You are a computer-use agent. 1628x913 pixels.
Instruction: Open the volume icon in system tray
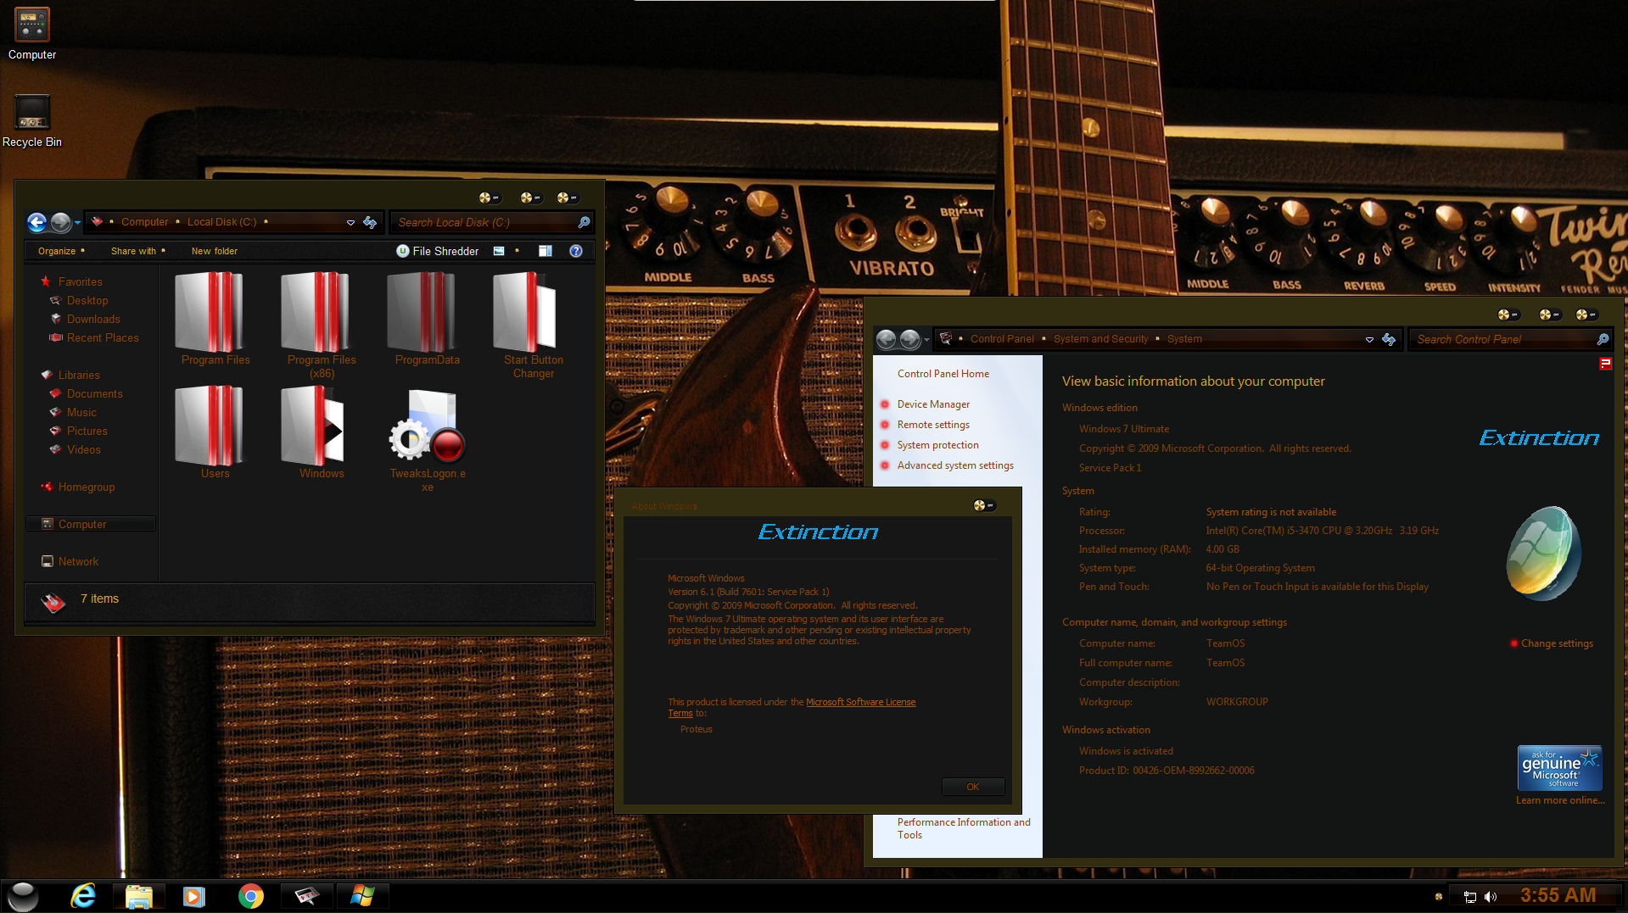click(x=1491, y=897)
